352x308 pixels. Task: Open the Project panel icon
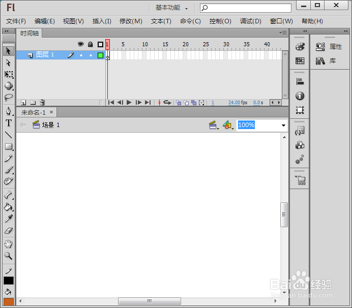300,180
